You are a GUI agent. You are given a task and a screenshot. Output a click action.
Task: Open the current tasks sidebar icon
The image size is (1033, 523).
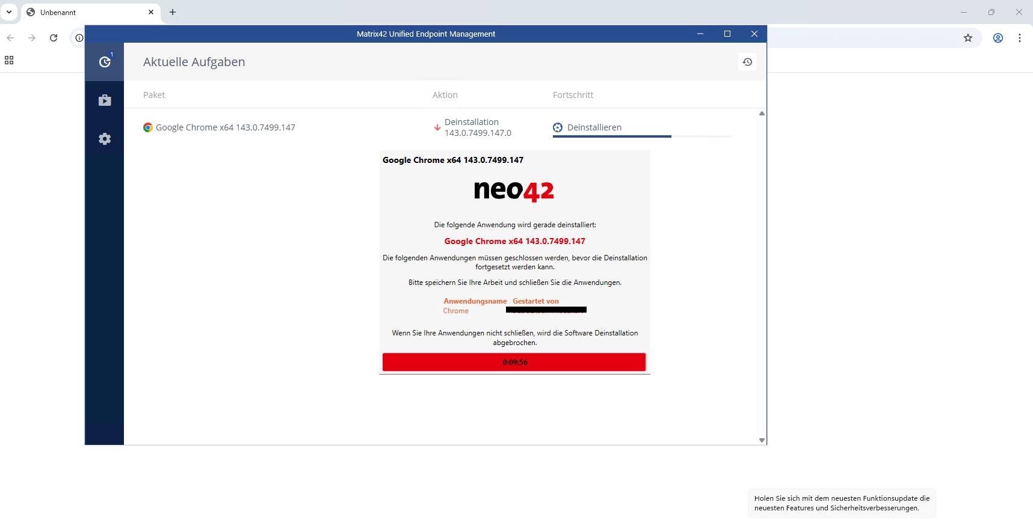[x=105, y=61]
